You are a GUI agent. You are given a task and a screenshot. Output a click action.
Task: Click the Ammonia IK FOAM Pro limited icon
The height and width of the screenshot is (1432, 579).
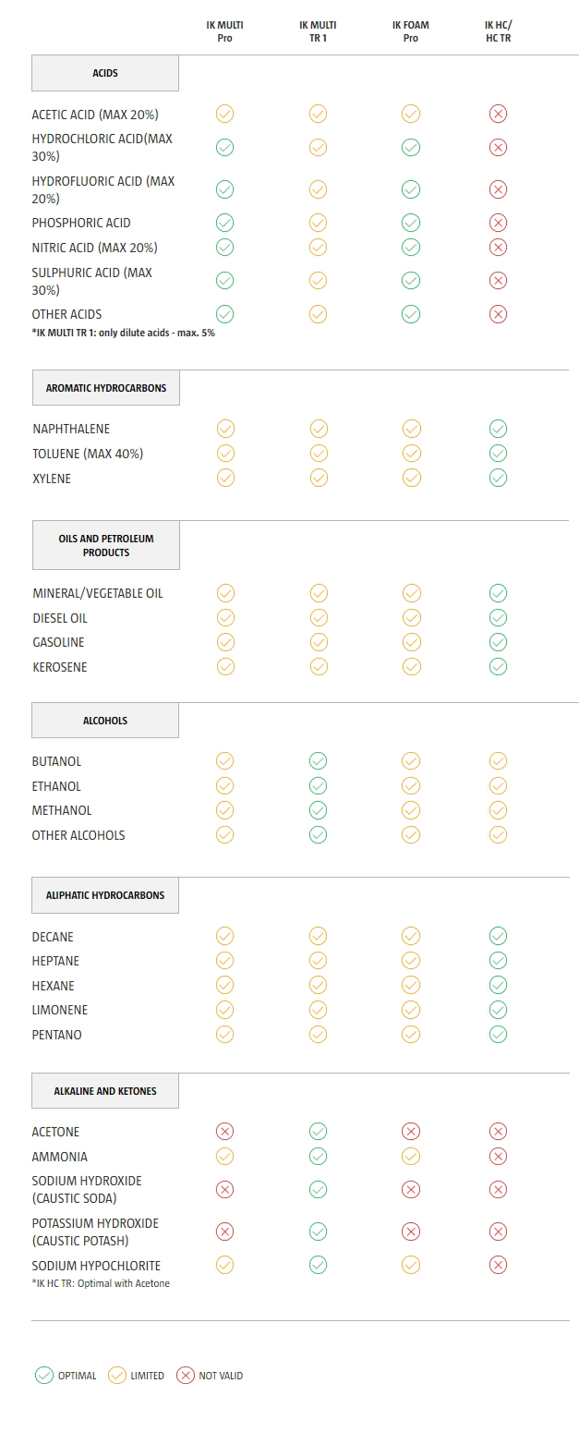point(411,1157)
